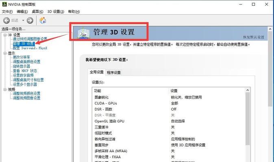274x162 pixels.
Task: Click the main panel scrollbar thumb
Action: pos(270,69)
